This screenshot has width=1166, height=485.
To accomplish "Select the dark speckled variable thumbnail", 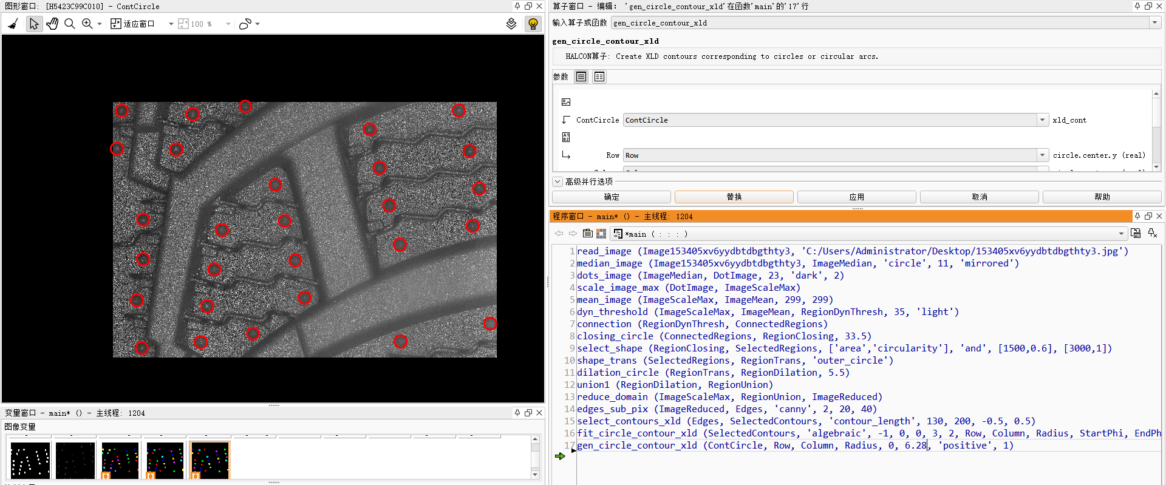I will pos(75,460).
